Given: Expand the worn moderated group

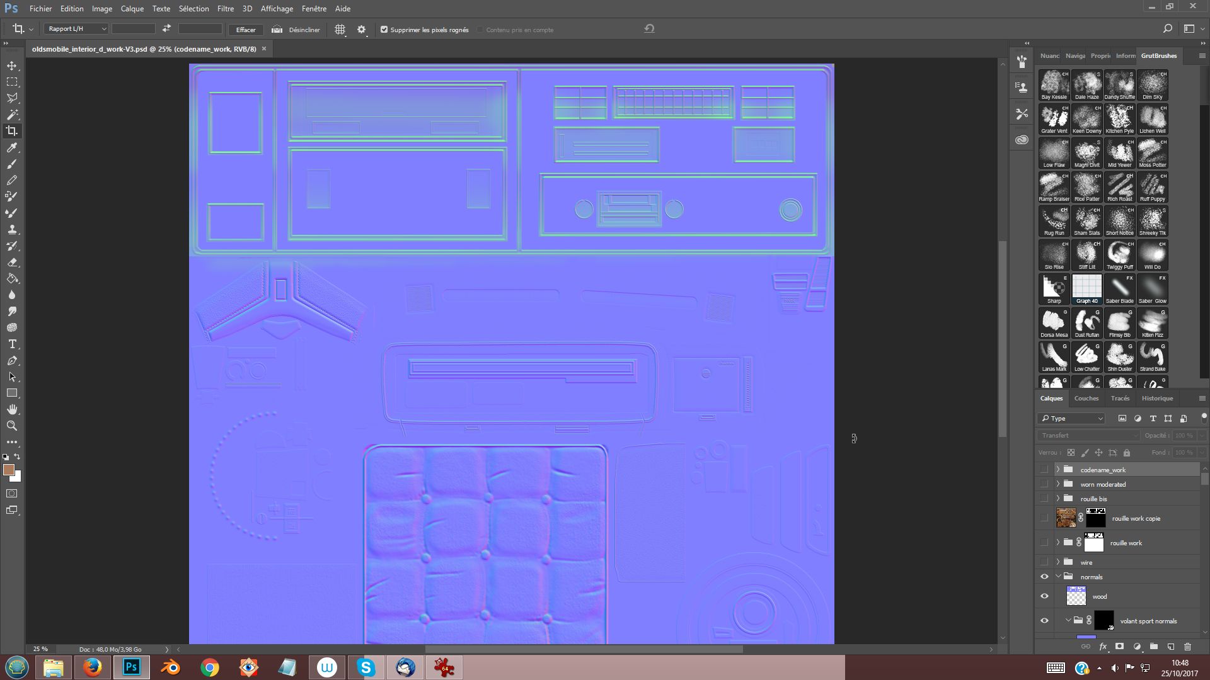Looking at the screenshot, I should (1058, 484).
